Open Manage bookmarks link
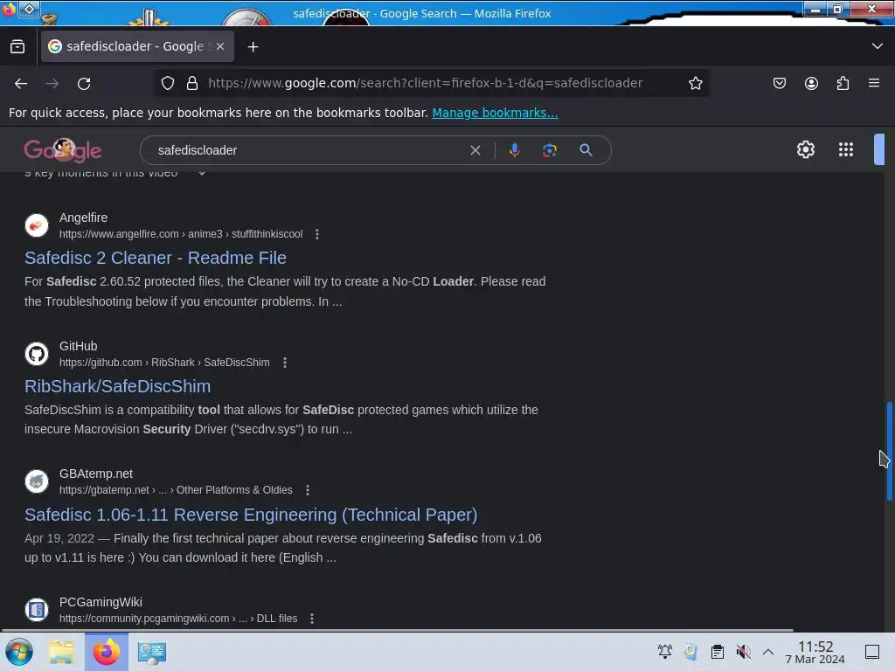Viewport: 895px width, 671px height. pos(495,113)
